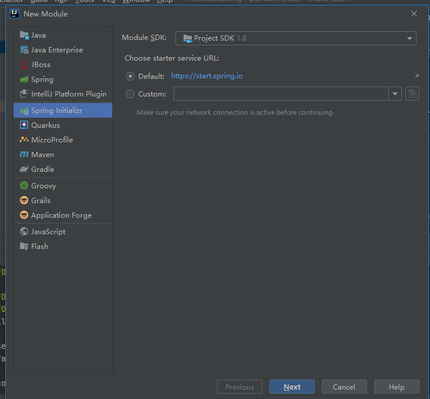Pick the JBoss red dotted icon
Screen dimensions: 430x399
coord(24,65)
